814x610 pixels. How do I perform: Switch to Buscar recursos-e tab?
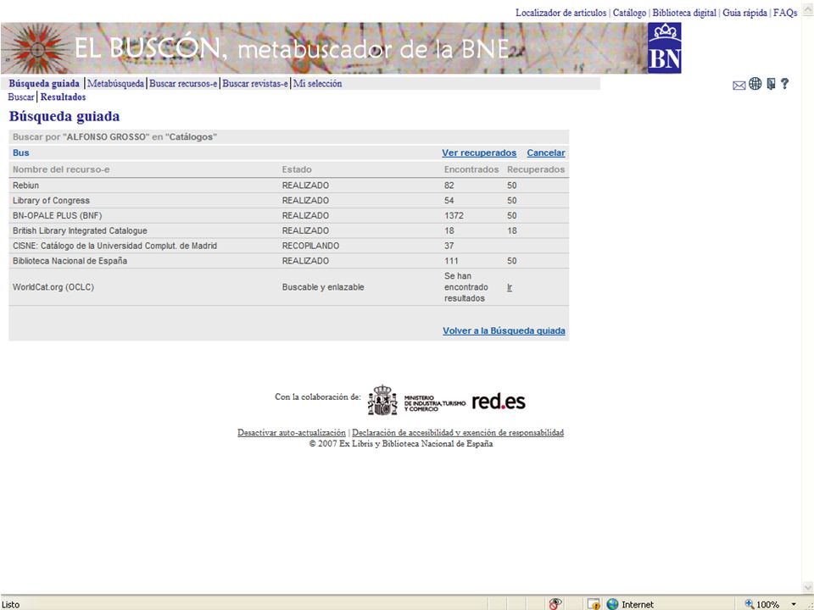point(183,84)
